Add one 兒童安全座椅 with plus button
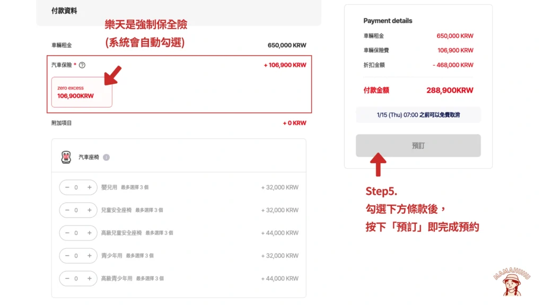The image size is (543, 305). click(89, 210)
